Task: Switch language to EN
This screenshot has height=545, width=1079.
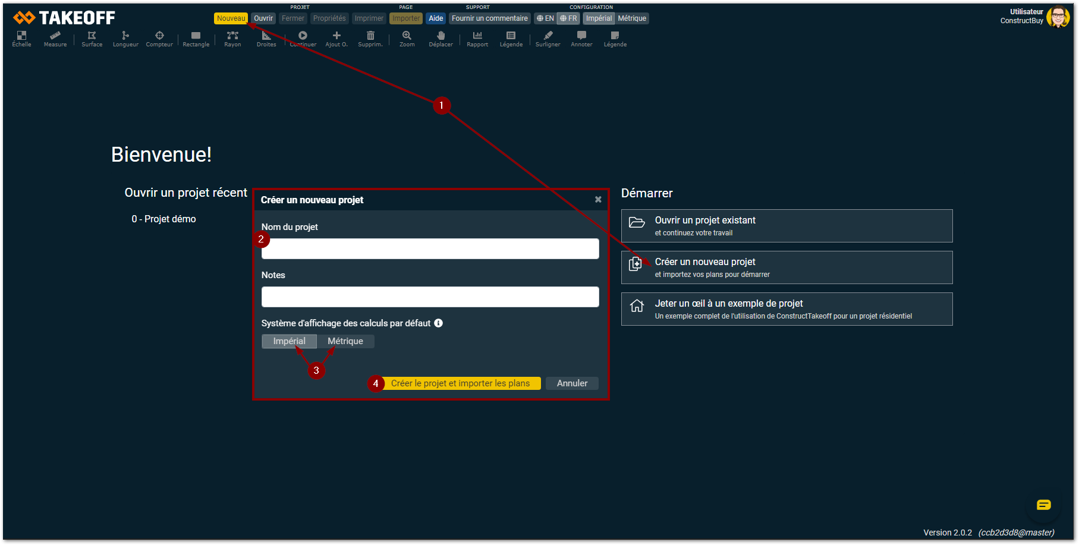Action: 545,18
